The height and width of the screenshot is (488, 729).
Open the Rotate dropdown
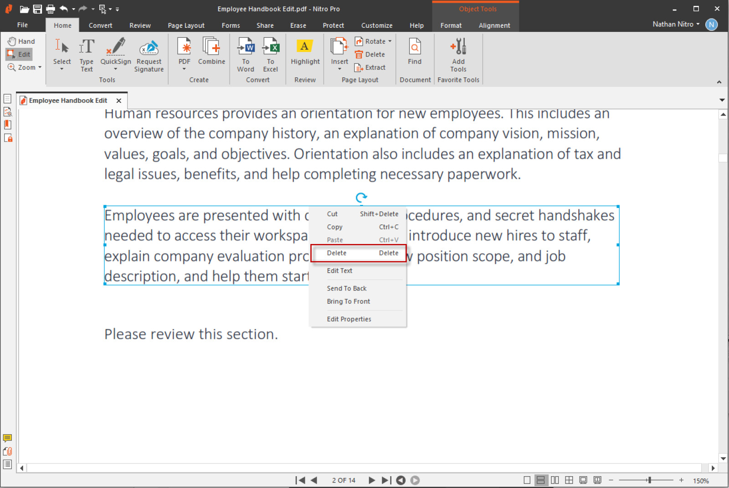pos(373,41)
